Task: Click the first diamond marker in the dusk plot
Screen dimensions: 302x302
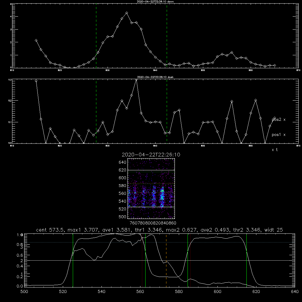Action: point(36,81)
